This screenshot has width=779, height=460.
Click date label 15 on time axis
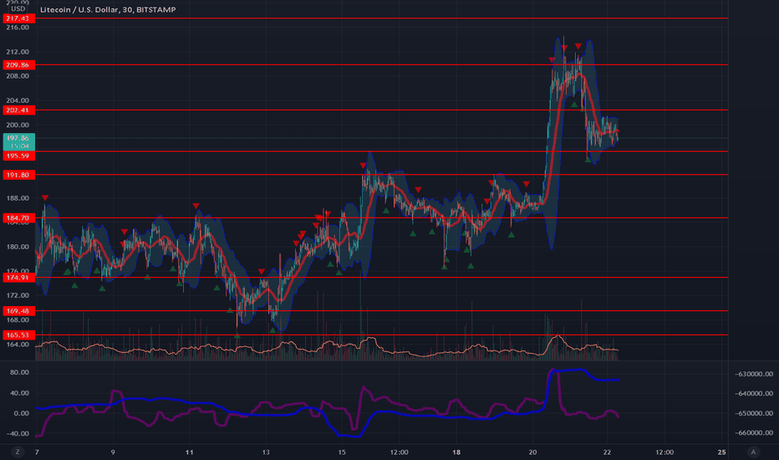pyautogui.click(x=342, y=452)
